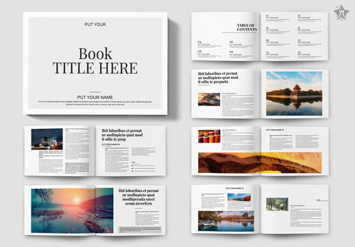
Task: Click the beach huts photo
Action: point(239,198)
